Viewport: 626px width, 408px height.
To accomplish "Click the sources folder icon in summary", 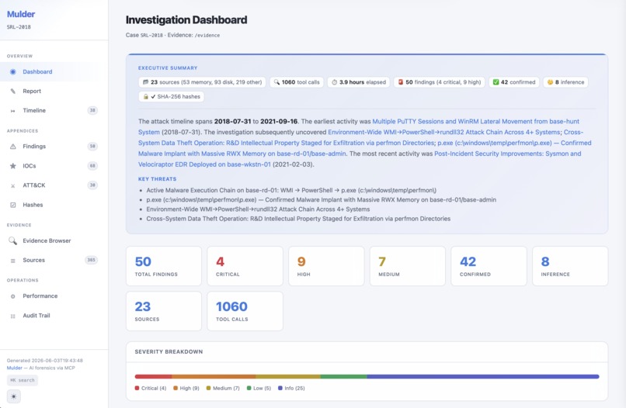I will (146, 82).
